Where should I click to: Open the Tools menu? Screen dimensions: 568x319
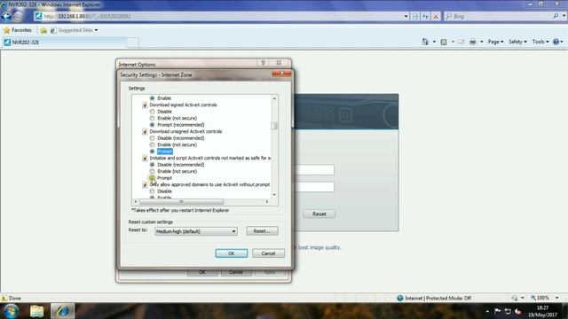click(540, 42)
